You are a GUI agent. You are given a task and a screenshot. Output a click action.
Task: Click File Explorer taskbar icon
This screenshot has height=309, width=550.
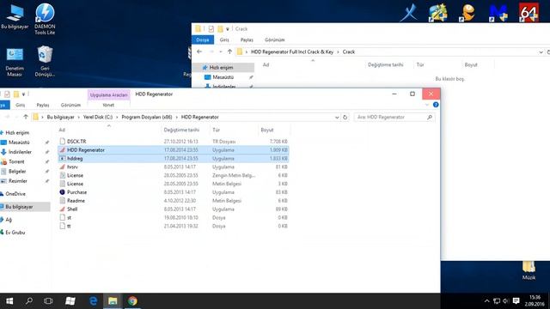113,301
